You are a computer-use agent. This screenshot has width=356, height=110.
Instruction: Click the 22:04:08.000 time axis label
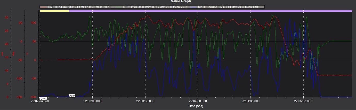tap(198, 101)
